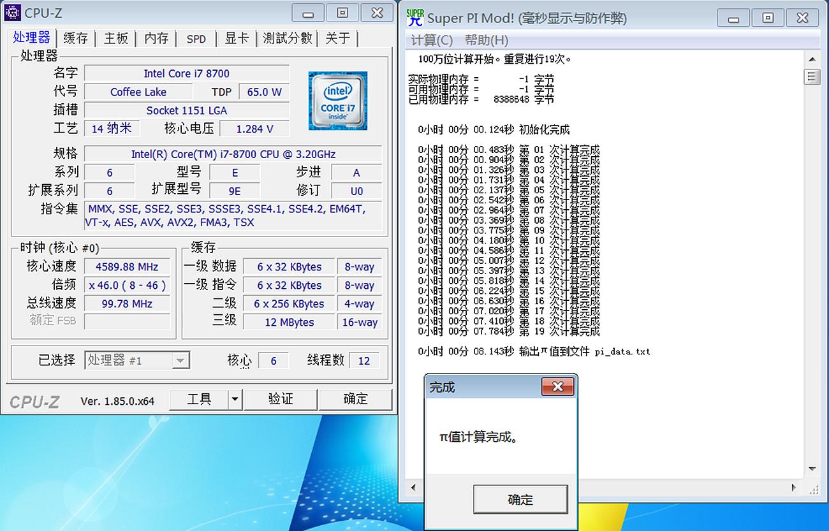The height and width of the screenshot is (531, 829).
Task: Click the 12 MBytes L3 cache value
Action: (289, 323)
